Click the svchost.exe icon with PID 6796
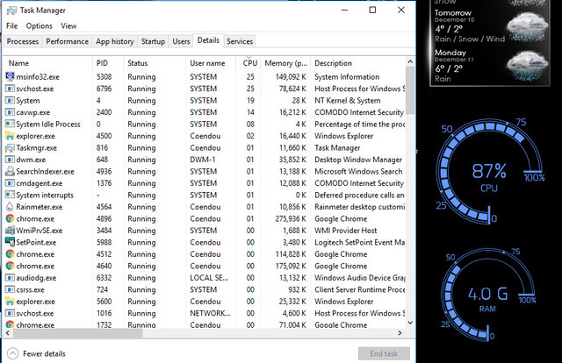The height and width of the screenshot is (363, 562). pyautogui.click(x=10, y=89)
